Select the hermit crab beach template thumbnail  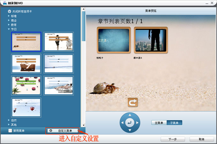26,42
